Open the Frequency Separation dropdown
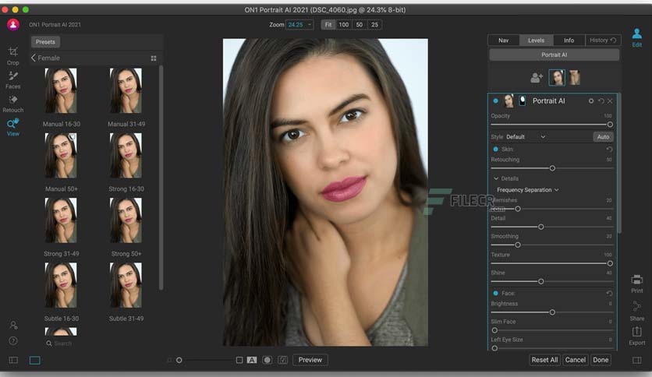652x377 pixels. click(x=528, y=190)
